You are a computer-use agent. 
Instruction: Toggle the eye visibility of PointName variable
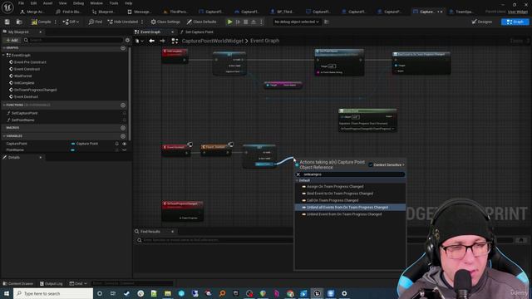coord(124,150)
